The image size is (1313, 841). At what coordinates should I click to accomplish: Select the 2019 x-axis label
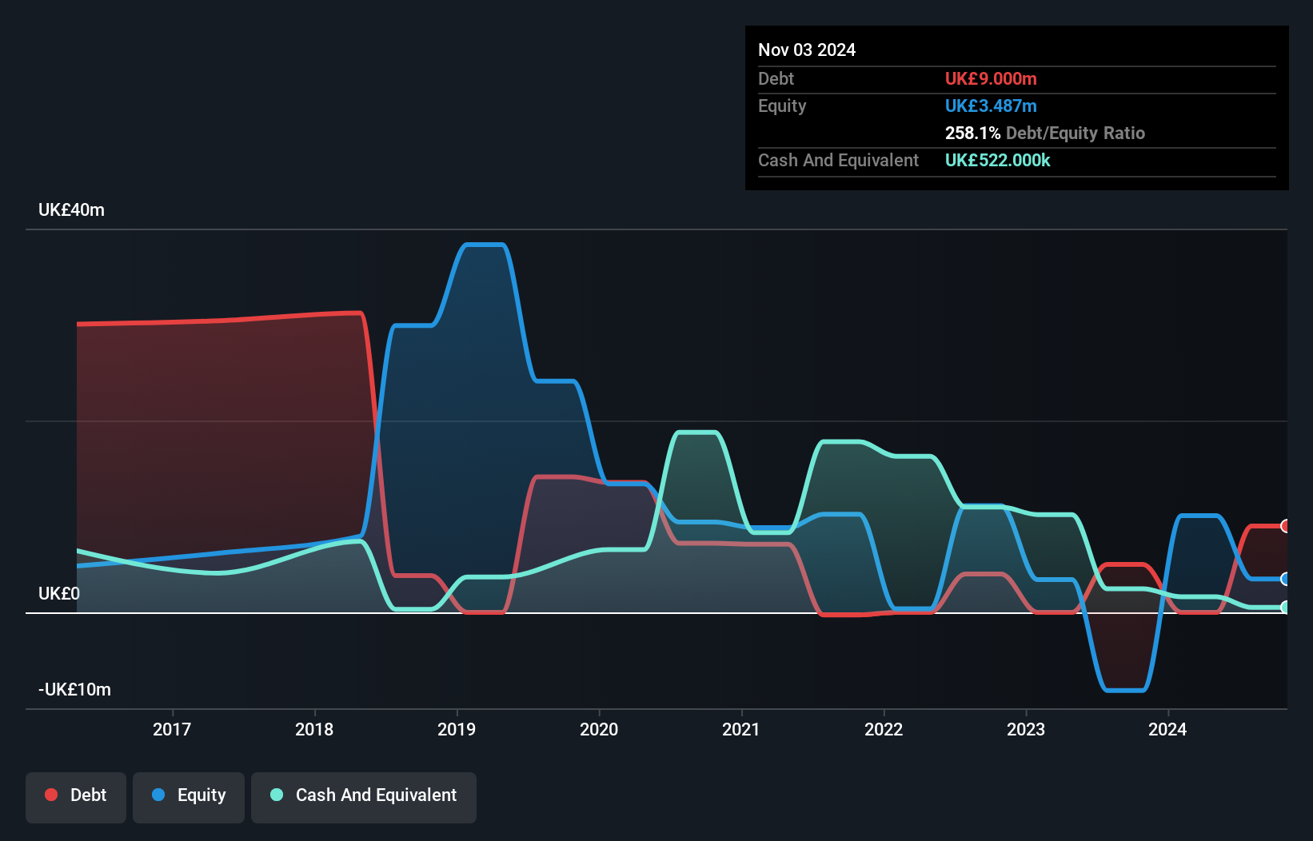coord(457,729)
